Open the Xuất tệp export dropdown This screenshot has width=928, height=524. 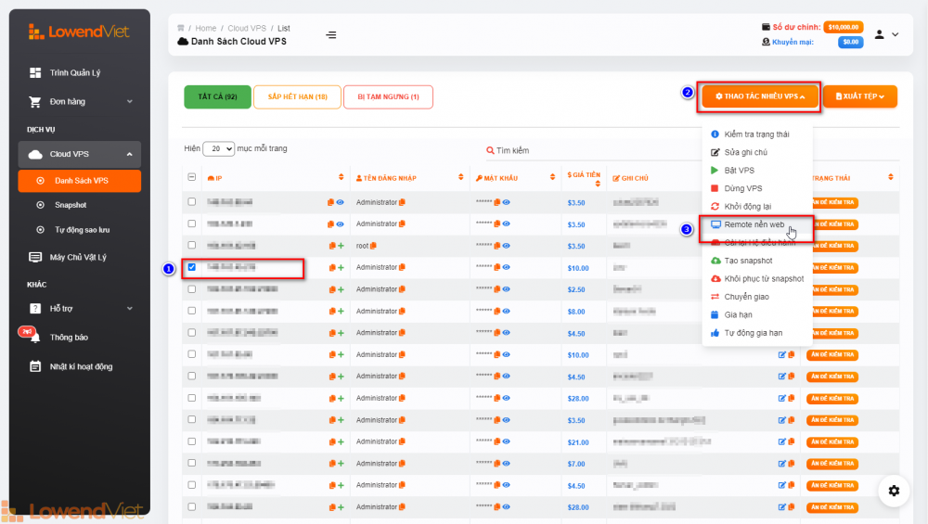click(x=860, y=96)
